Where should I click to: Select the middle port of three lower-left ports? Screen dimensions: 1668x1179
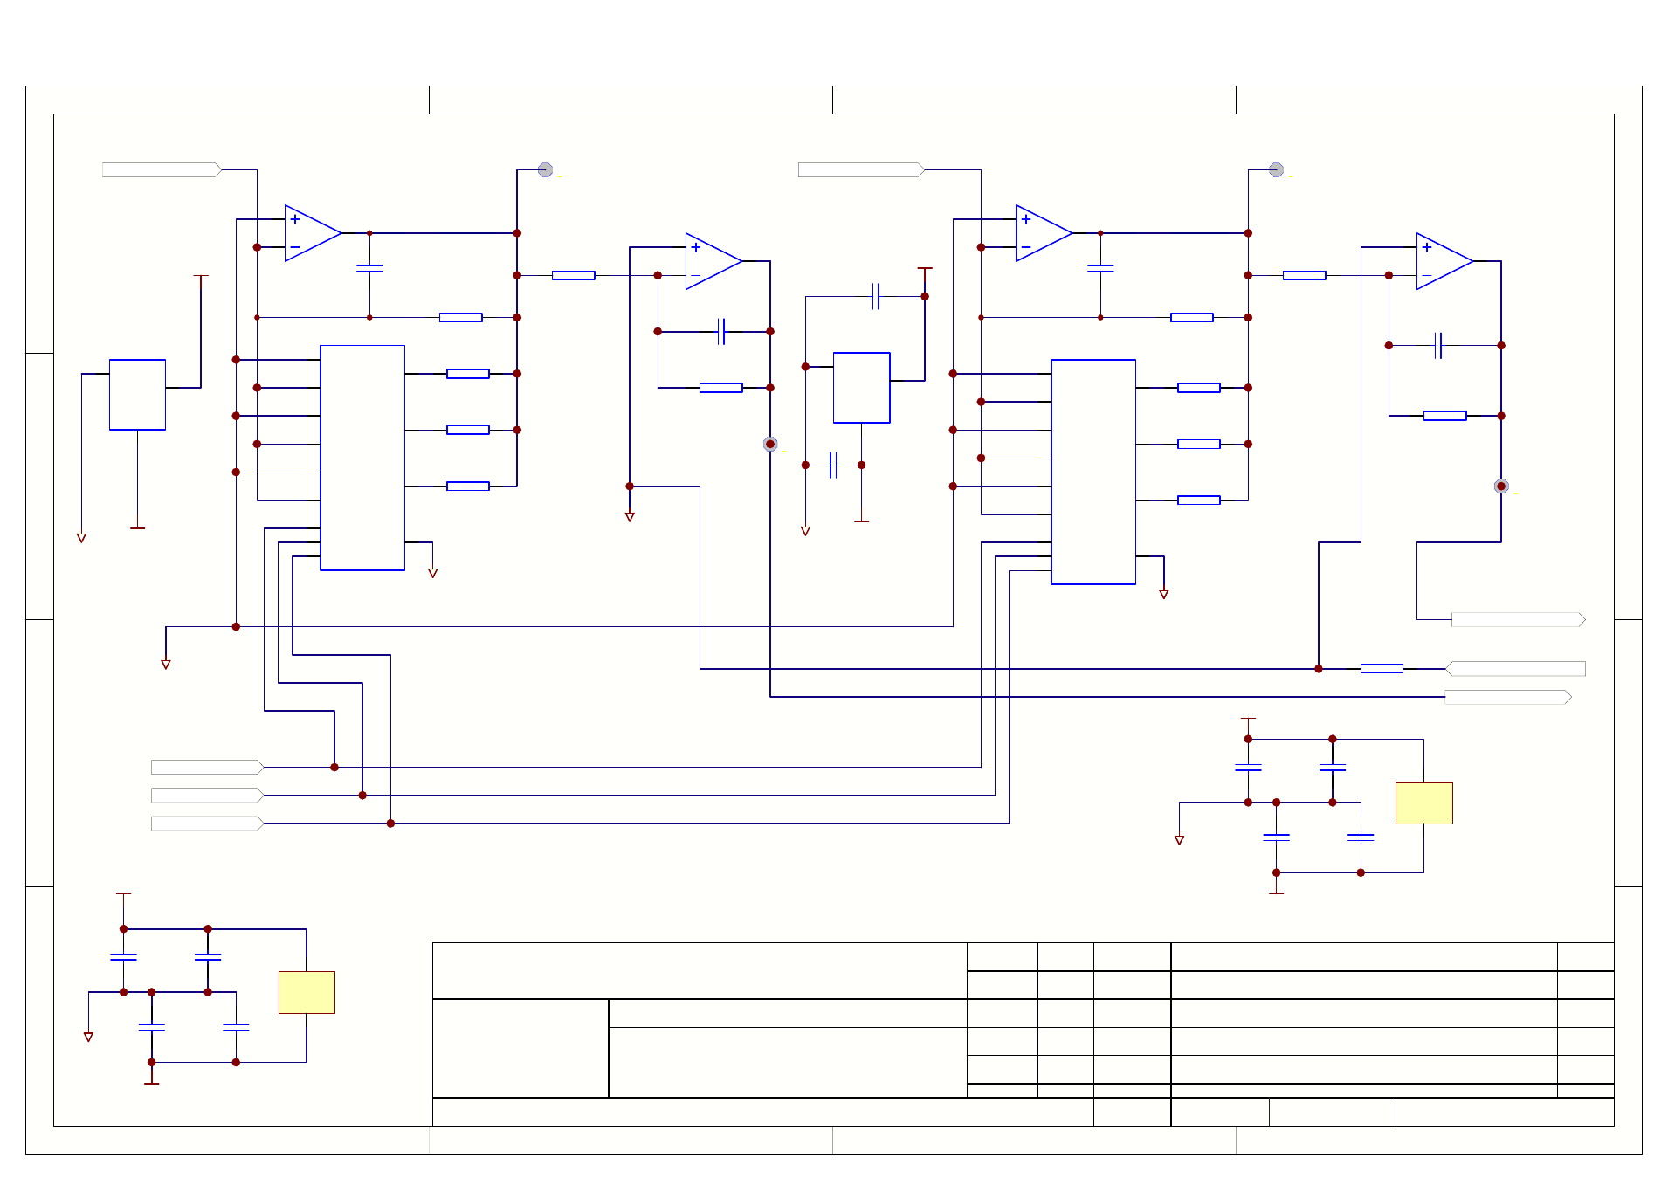207,795
